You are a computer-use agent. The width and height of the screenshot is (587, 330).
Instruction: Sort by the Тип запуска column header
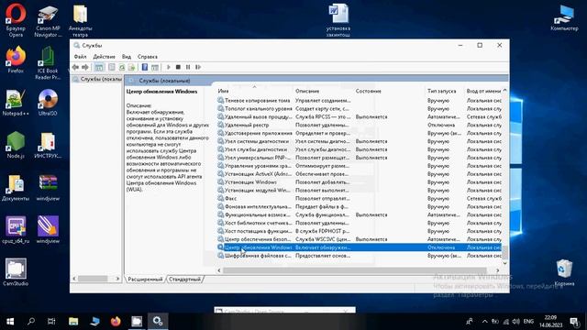[445, 91]
